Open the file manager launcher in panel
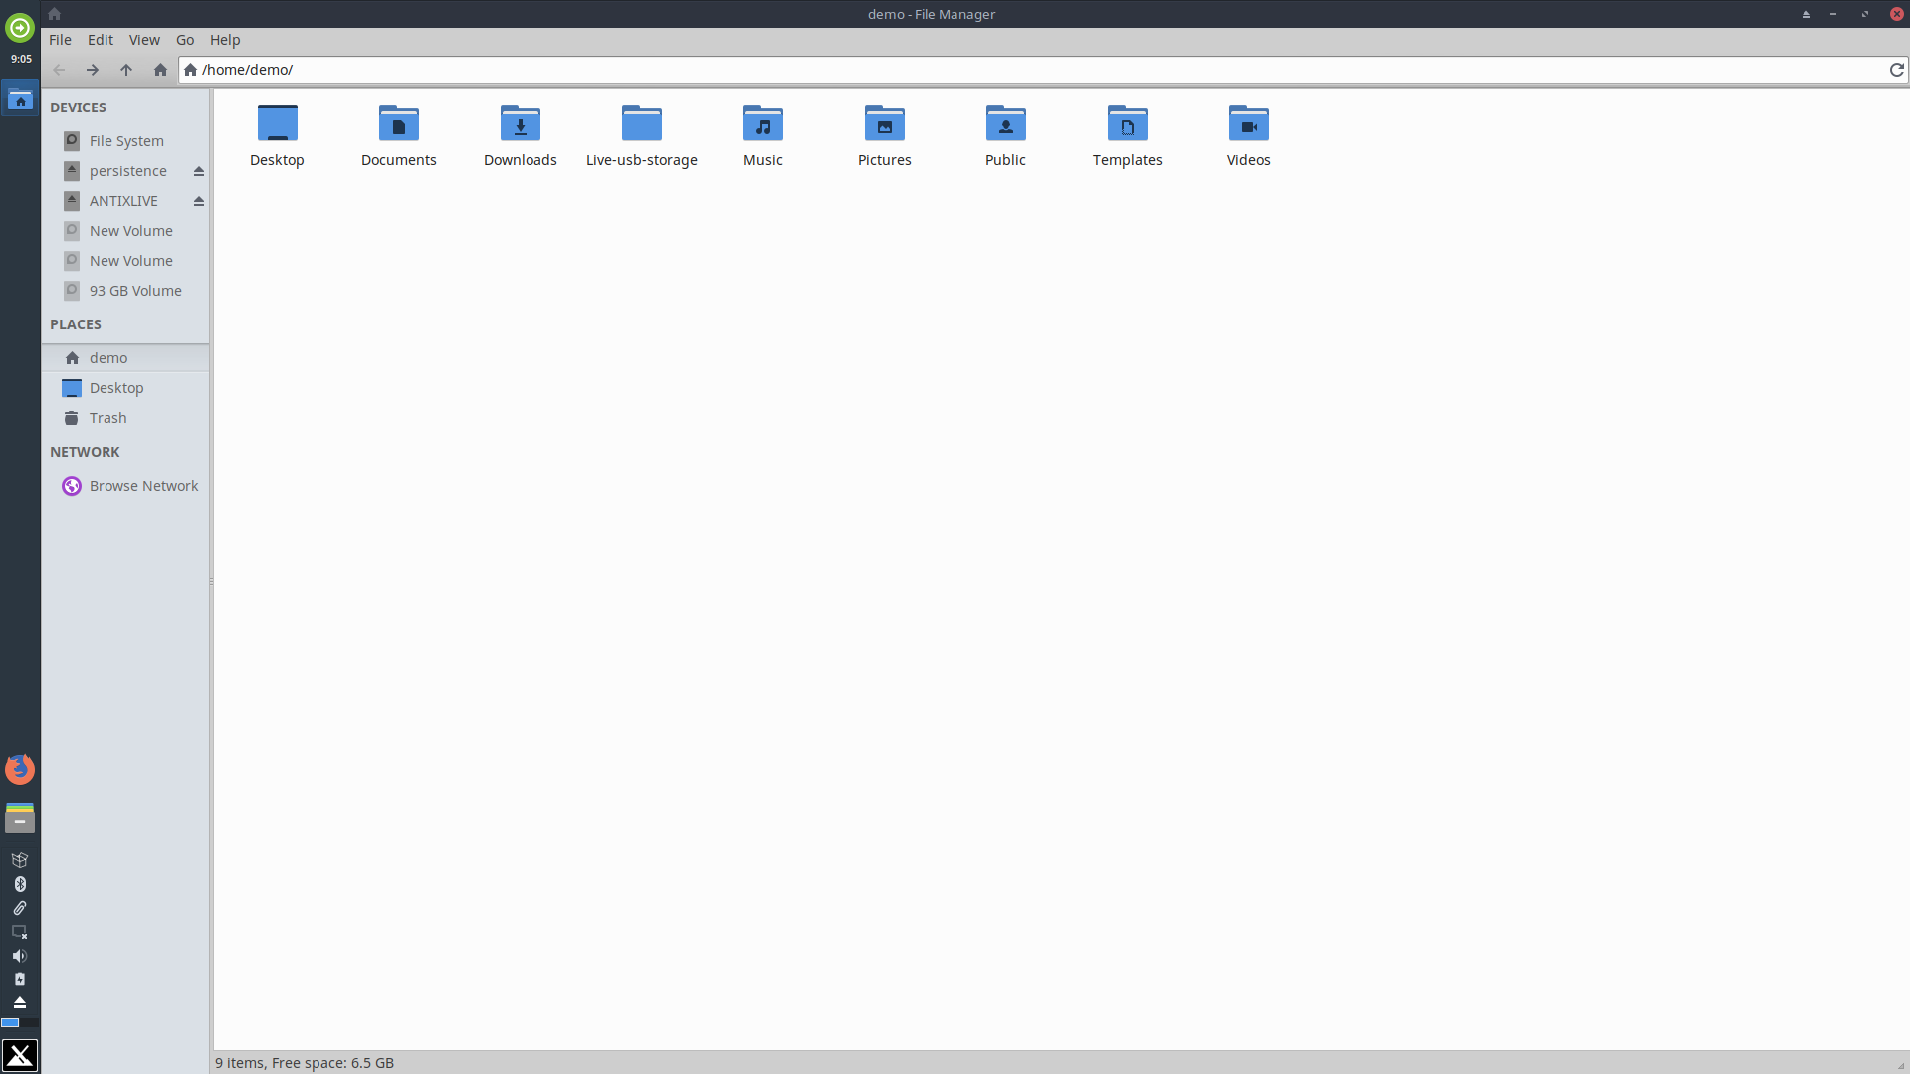This screenshot has width=1910, height=1074. coord(20,818)
